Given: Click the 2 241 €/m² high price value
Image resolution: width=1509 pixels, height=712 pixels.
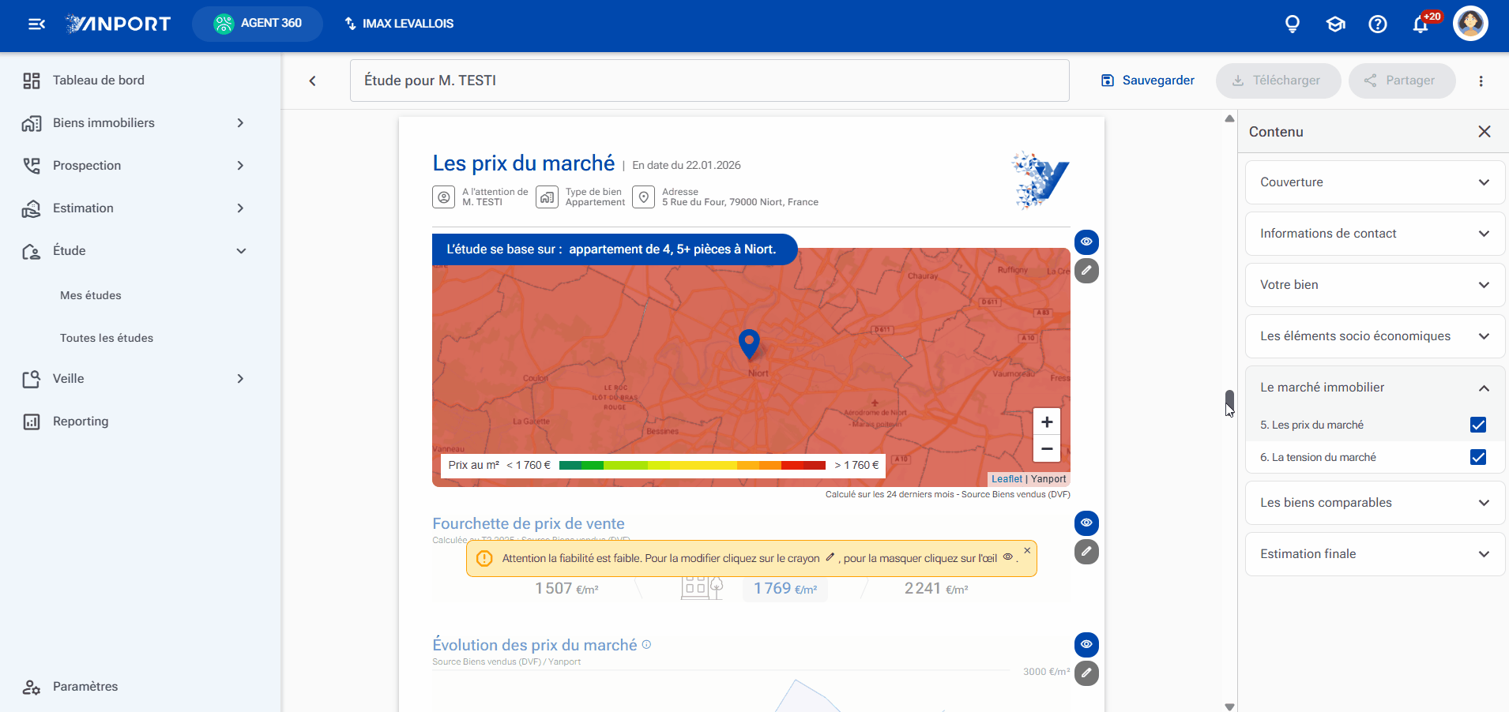Looking at the screenshot, I should coord(936,589).
